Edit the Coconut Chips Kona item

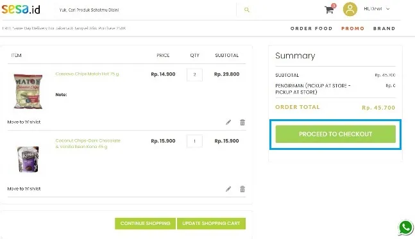228,189
